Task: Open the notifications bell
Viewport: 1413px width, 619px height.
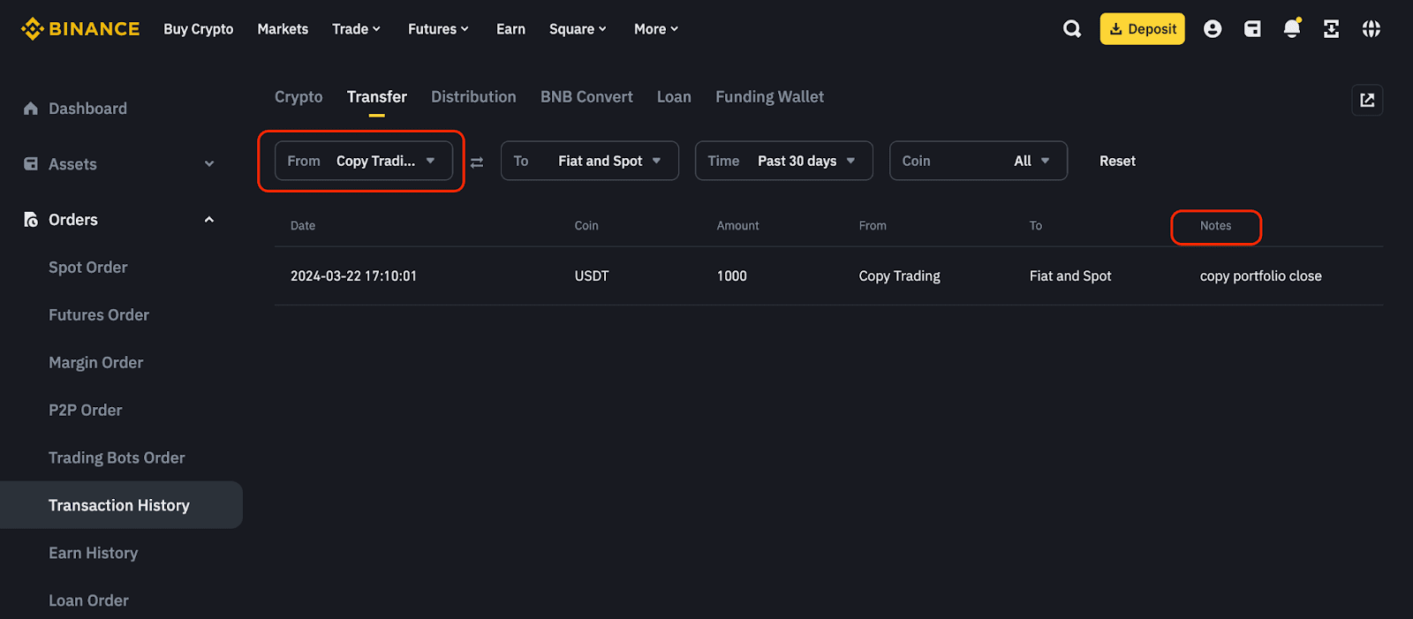Action: pos(1292,28)
